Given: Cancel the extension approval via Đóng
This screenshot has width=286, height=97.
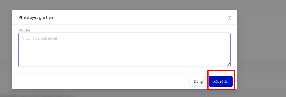Looking at the screenshot, I should (x=198, y=81).
